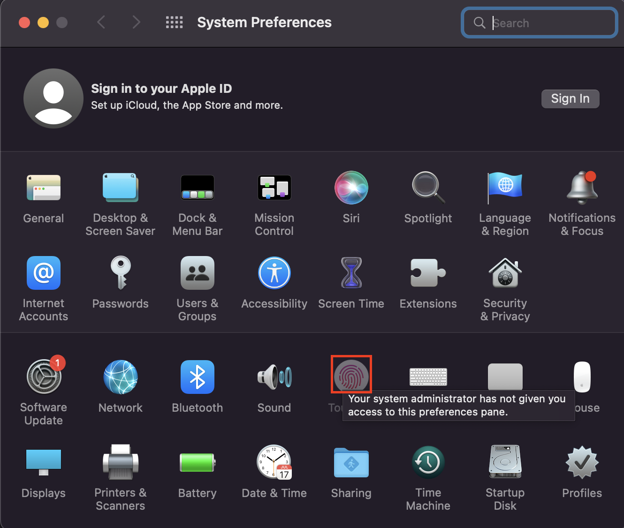Open Network preferences
This screenshot has width=624, height=528.
(x=121, y=377)
